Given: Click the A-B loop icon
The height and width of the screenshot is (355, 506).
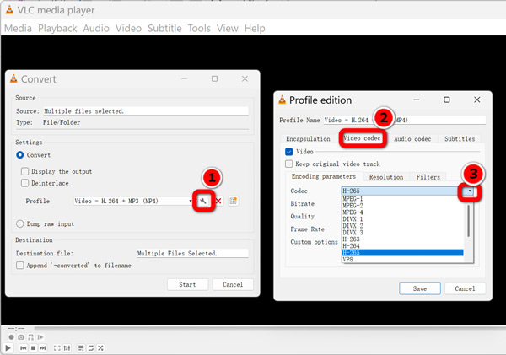Looking at the screenshot, I should click(30, 337).
